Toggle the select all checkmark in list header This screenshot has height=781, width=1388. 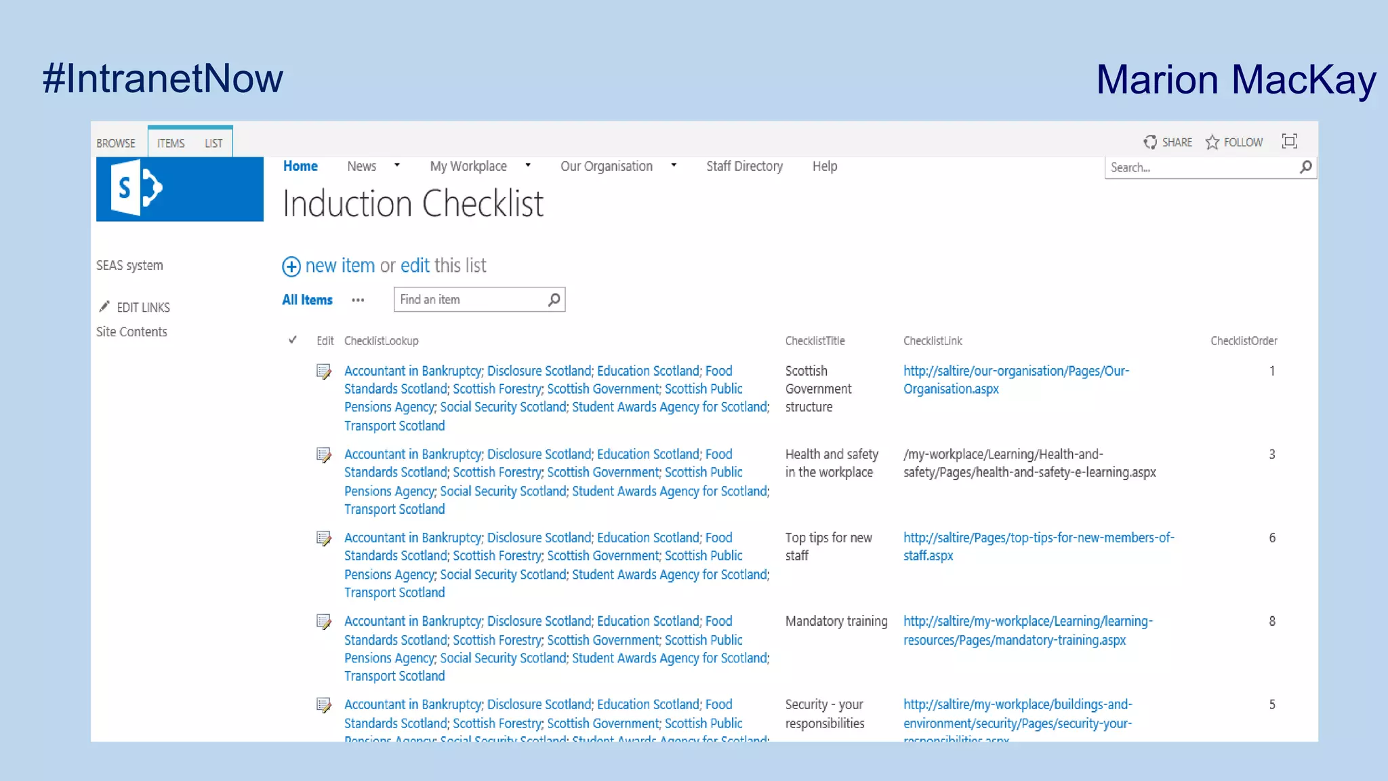click(x=293, y=340)
